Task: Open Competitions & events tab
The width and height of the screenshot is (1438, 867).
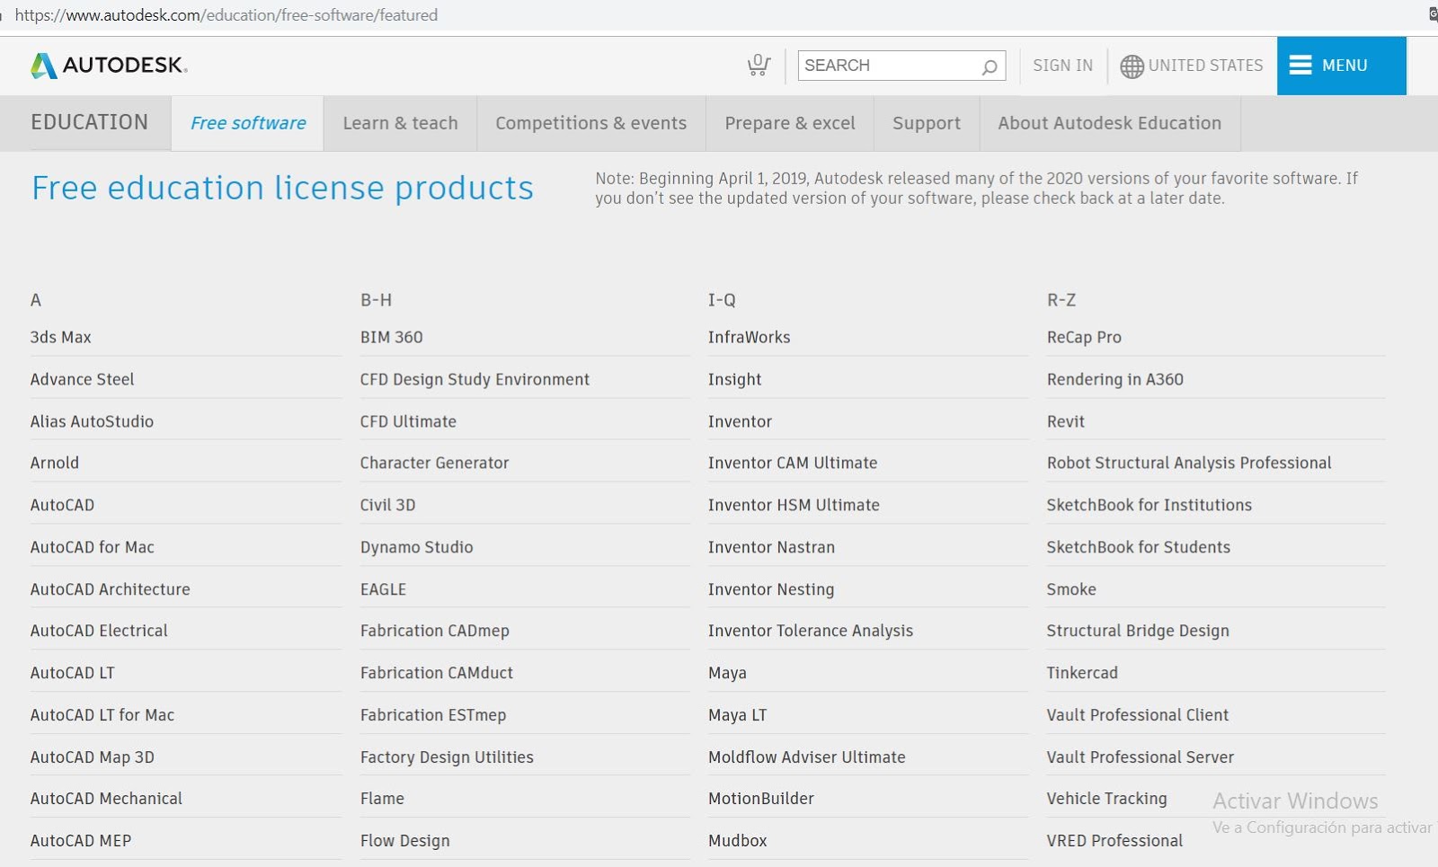Action: tap(590, 123)
